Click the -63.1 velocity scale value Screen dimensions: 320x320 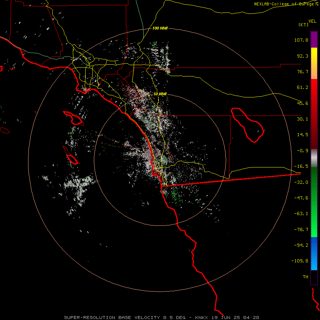301,214
